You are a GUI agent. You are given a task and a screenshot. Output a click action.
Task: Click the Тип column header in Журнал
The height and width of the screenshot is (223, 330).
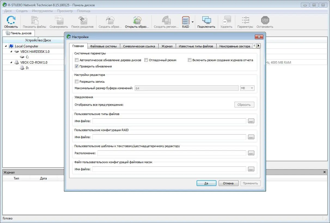click(x=16, y=178)
